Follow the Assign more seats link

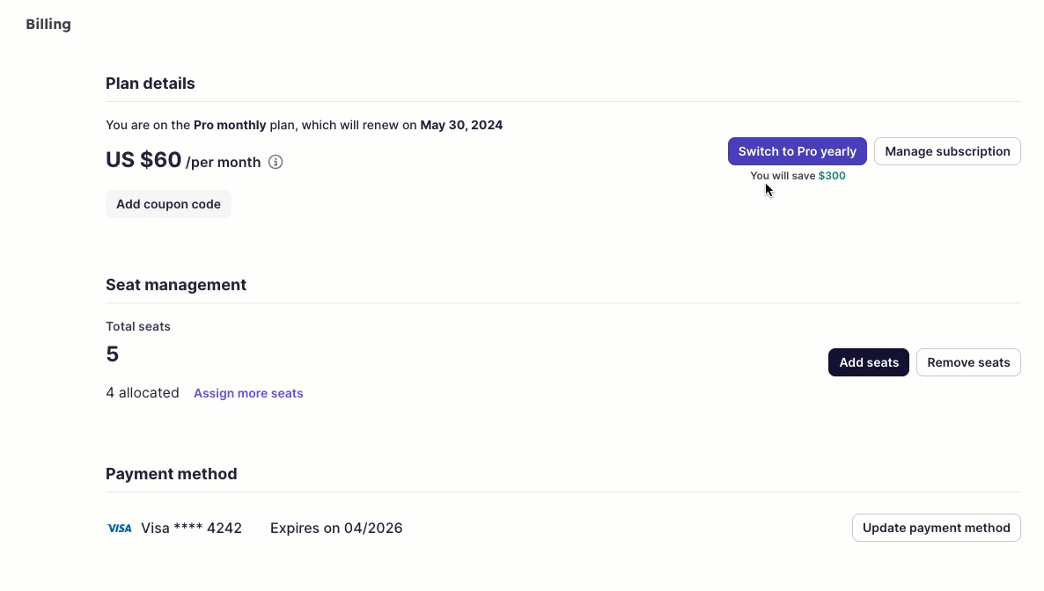tap(248, 393)
